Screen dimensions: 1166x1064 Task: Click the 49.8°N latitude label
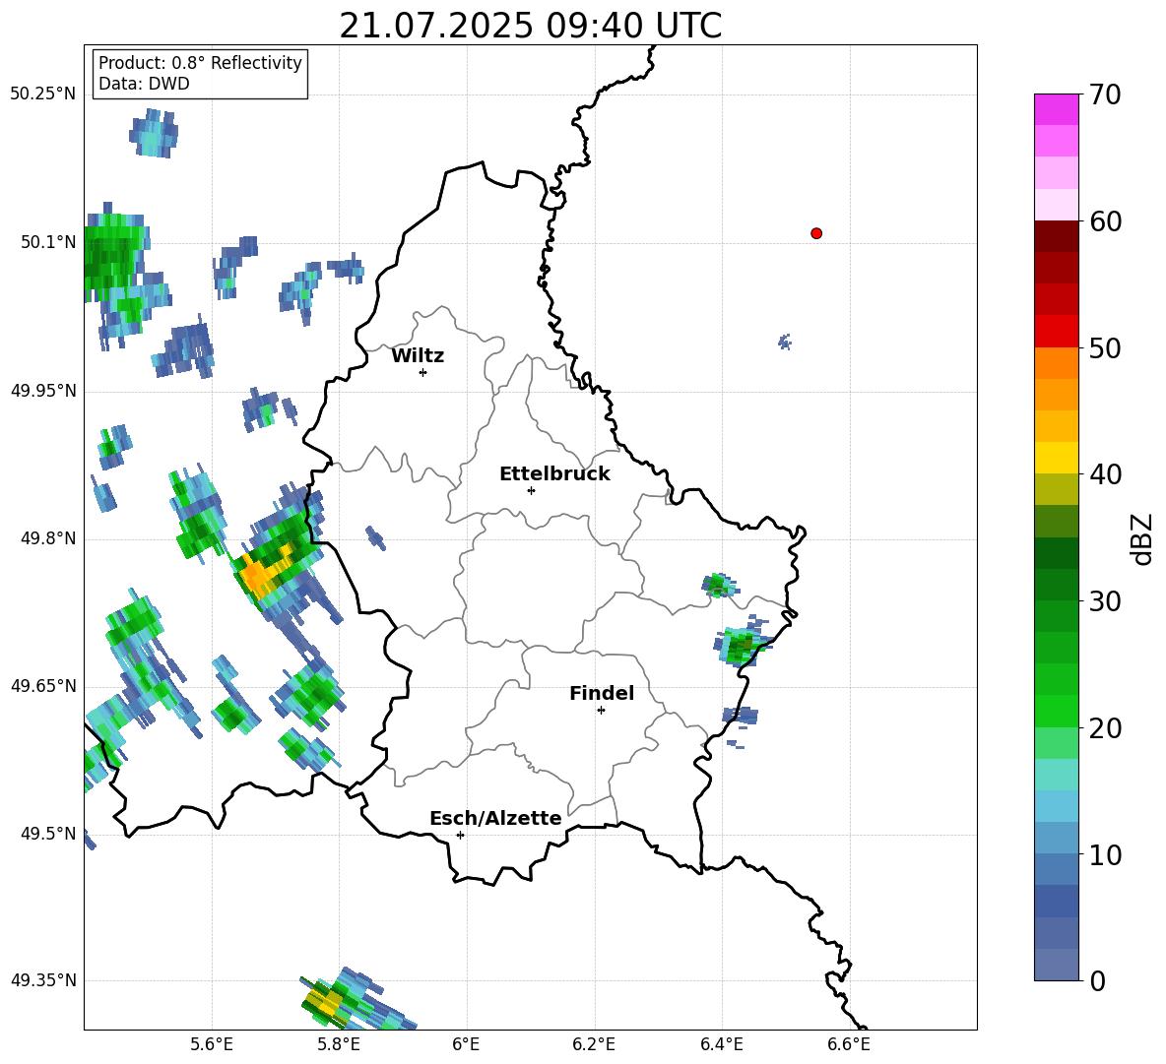coord(47,538)
